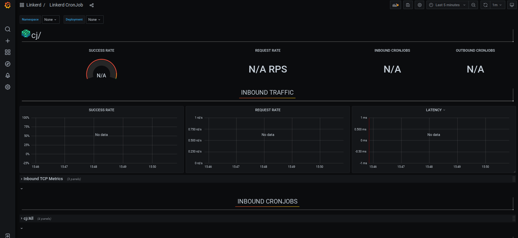Click the Add panel toolbar icon
518x238 pixels.
[x=396, y=5]
